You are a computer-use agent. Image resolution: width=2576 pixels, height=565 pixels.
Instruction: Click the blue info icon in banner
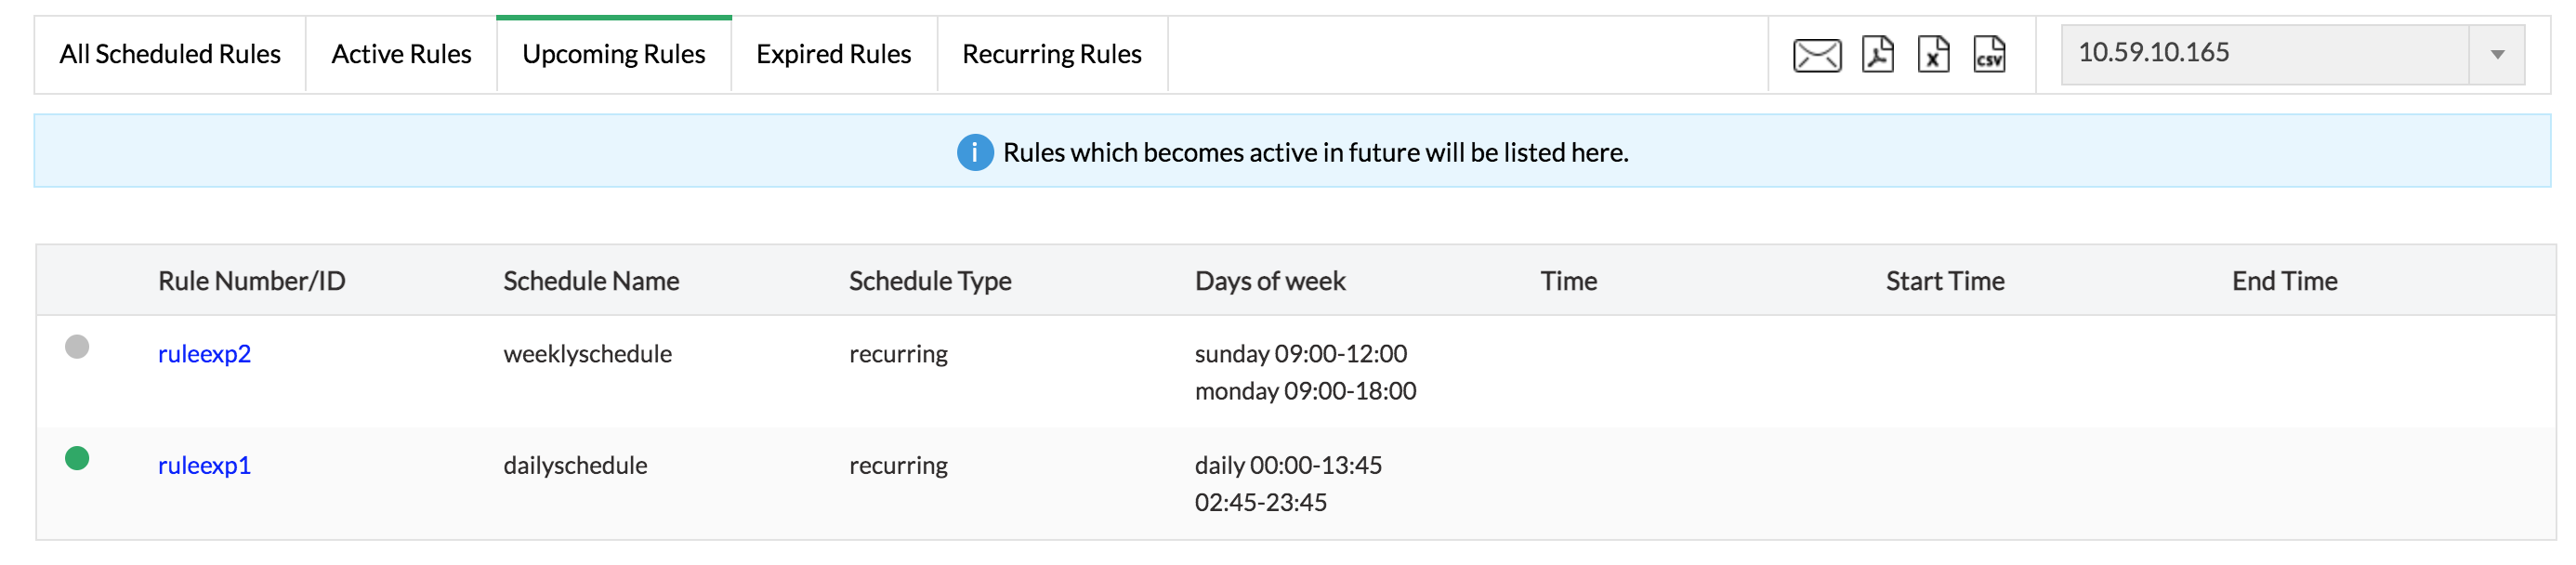(974, 152)
